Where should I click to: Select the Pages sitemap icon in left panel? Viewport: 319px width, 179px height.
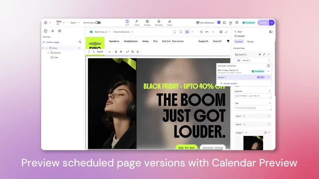pyautogui.click(x=45, y=31)
